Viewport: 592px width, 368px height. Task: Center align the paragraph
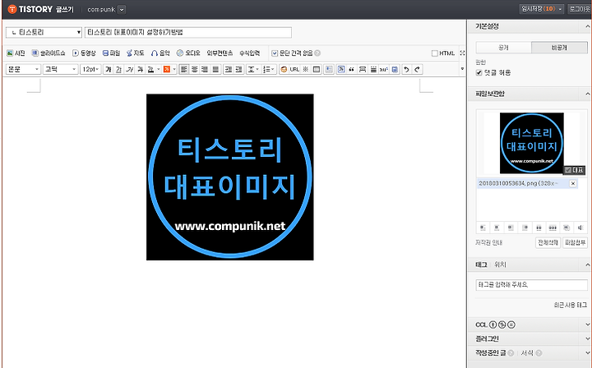click(x=194, y=69)
